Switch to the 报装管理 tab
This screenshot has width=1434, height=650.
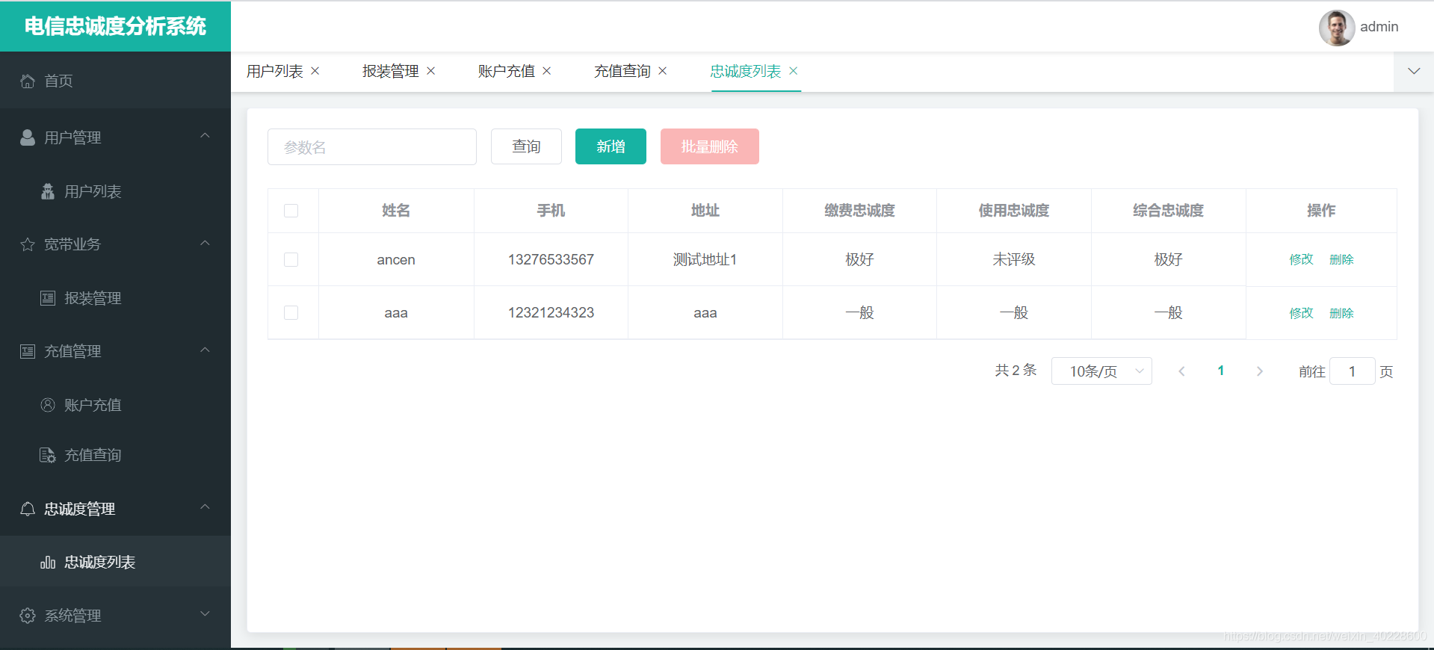(x=391, y=71)
